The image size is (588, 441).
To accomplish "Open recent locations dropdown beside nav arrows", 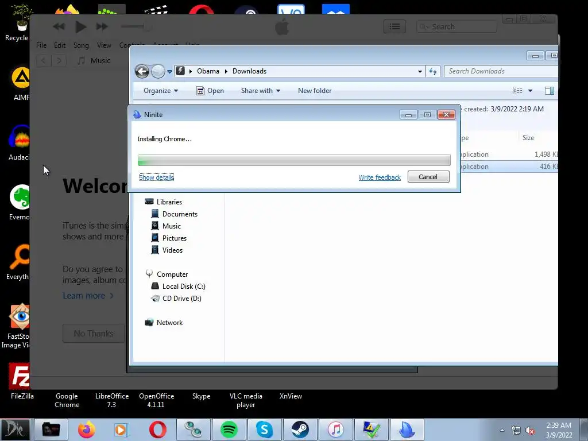I will click(x=169, y=71).
